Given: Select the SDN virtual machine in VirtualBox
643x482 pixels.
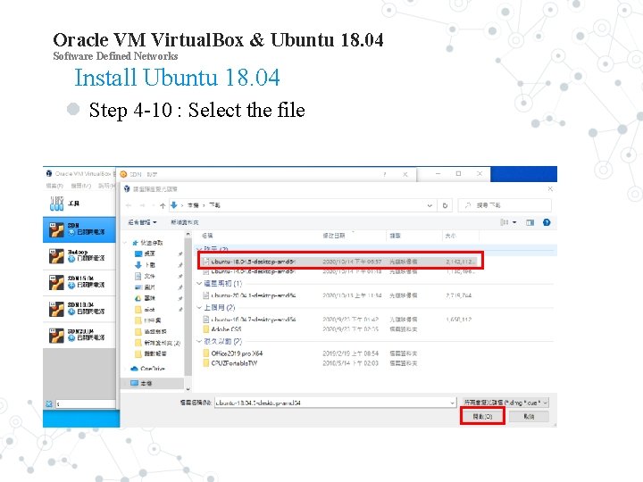Looking at the screenshot, I should [x=79, y=229].
